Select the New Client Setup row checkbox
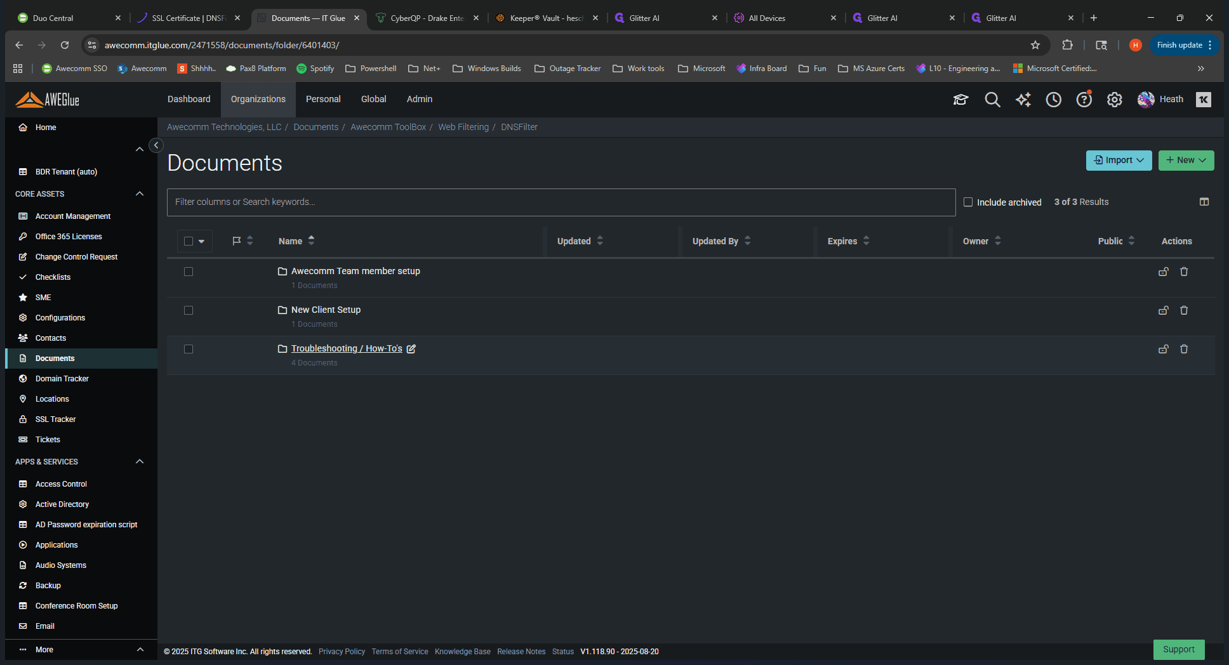This screenshot has width=1229, height=665. pos(189,310)
